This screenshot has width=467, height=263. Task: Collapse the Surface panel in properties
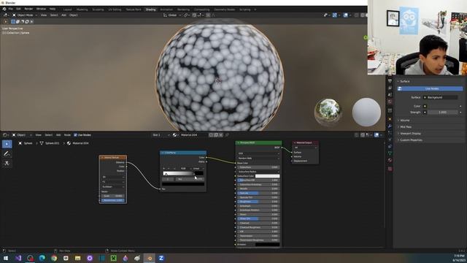[404, 81]
